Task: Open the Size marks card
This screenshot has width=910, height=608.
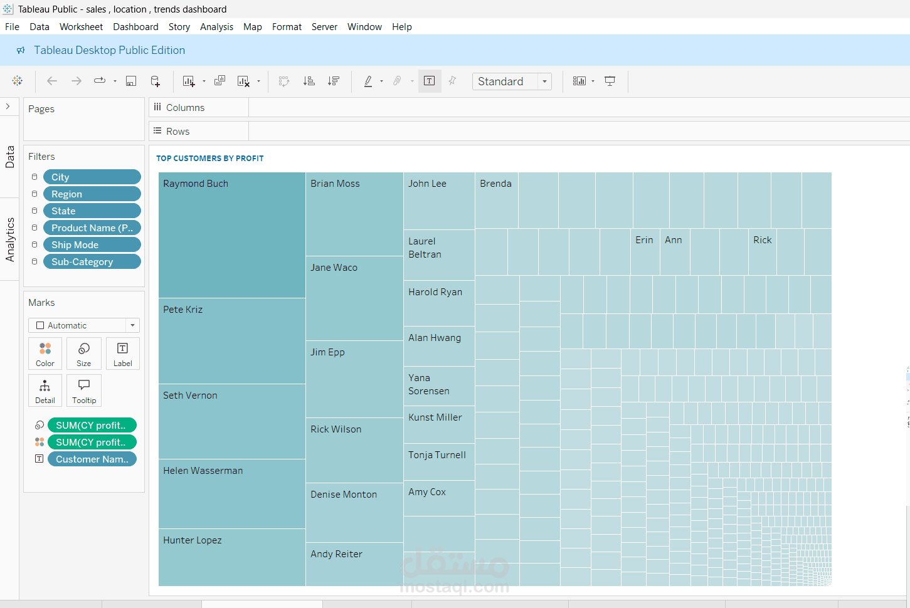Action: [x=84, y=354]
